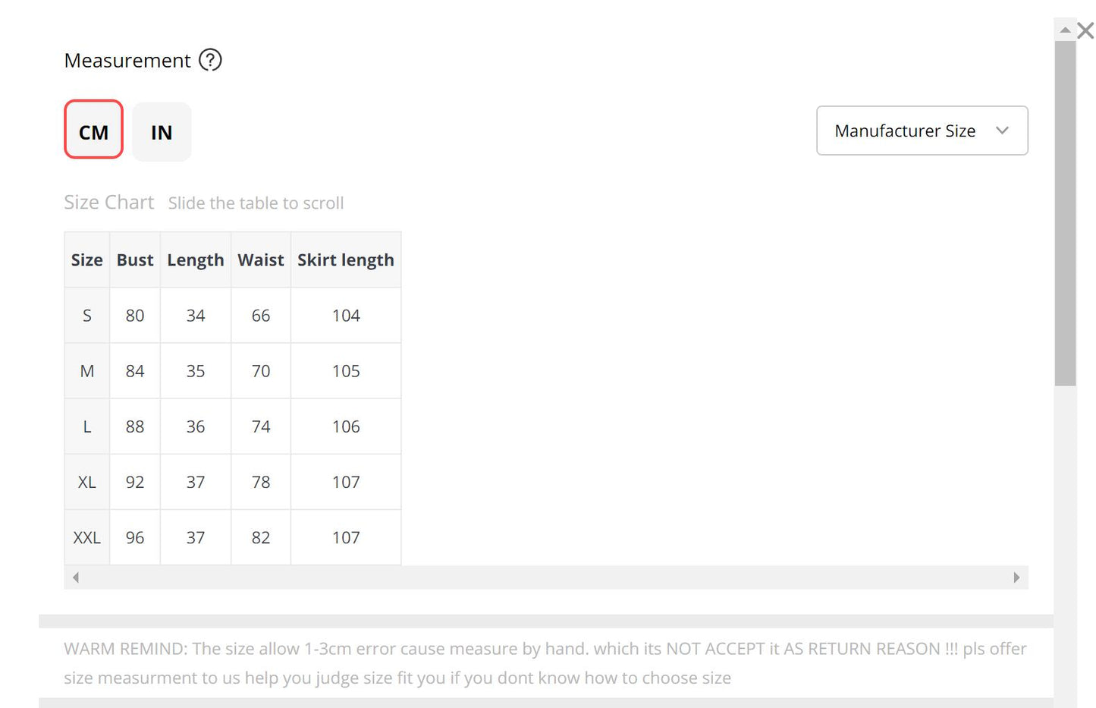Image resolution: width=1096 pixels, height=708 pixels.
Task: Click the vertical scrollbar up arrow
Action: [1065, 30]
